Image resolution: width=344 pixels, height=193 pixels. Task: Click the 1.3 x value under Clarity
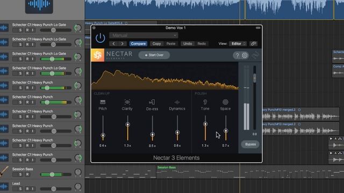[127, 145]
